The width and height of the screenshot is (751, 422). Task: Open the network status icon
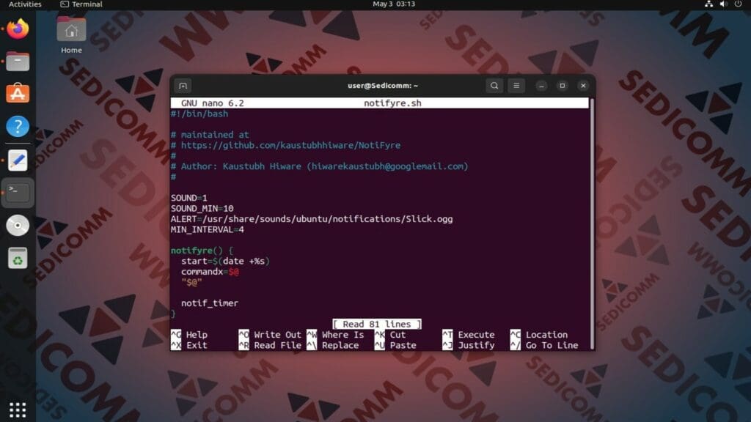[x=709, y=4]
